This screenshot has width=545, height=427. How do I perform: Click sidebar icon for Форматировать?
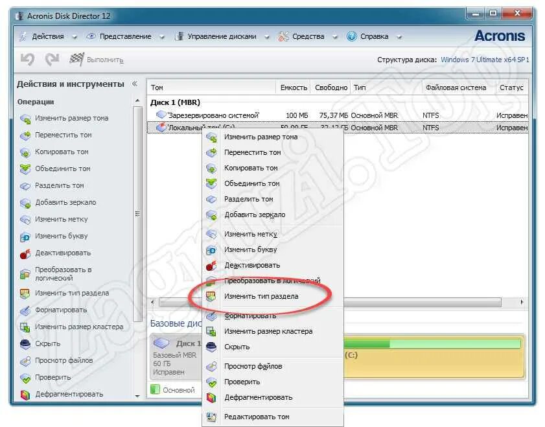coord(25,310)
